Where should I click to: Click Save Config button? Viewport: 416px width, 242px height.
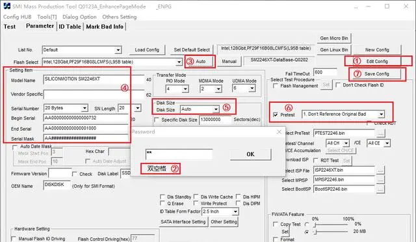(376, 74)
